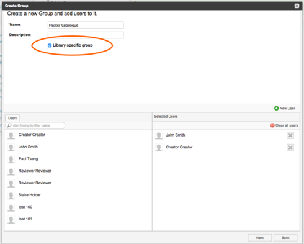The height and width of the screenshot is (244, 304).
Task: Click John Smith name in Selected Users
Action: point(176,135)
